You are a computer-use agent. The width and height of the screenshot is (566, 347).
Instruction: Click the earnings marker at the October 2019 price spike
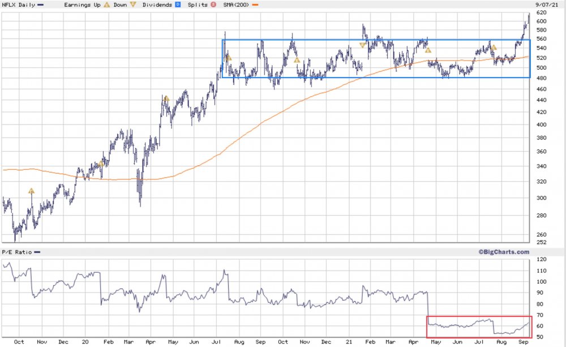(31, 191)
